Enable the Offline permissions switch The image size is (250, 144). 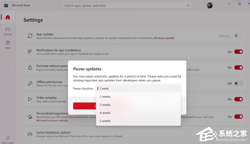pos(238,83)
